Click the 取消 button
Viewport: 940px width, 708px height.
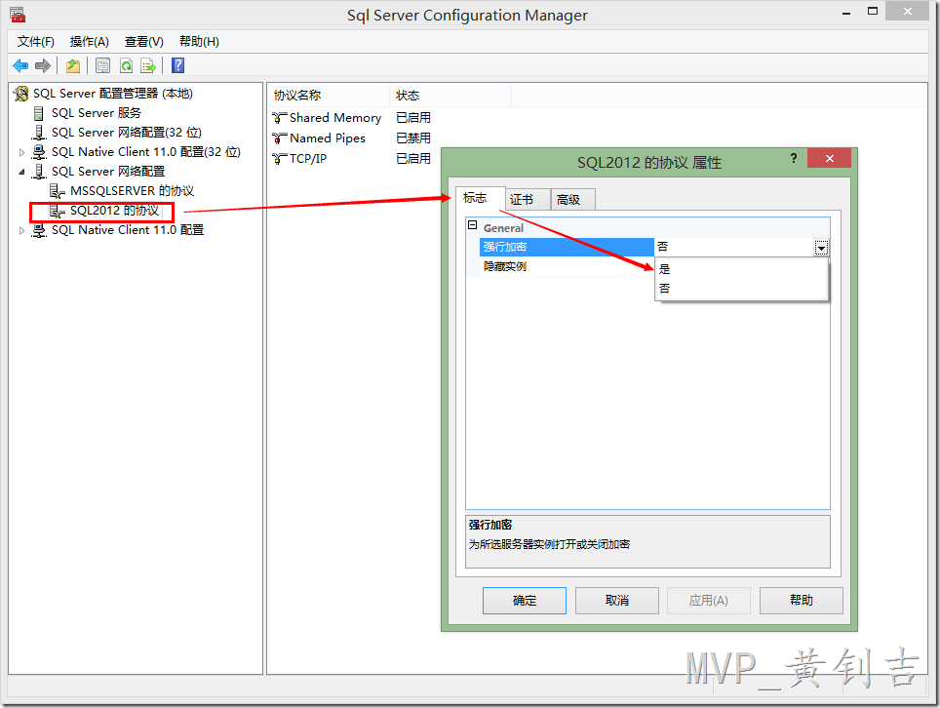click(617, 600)
